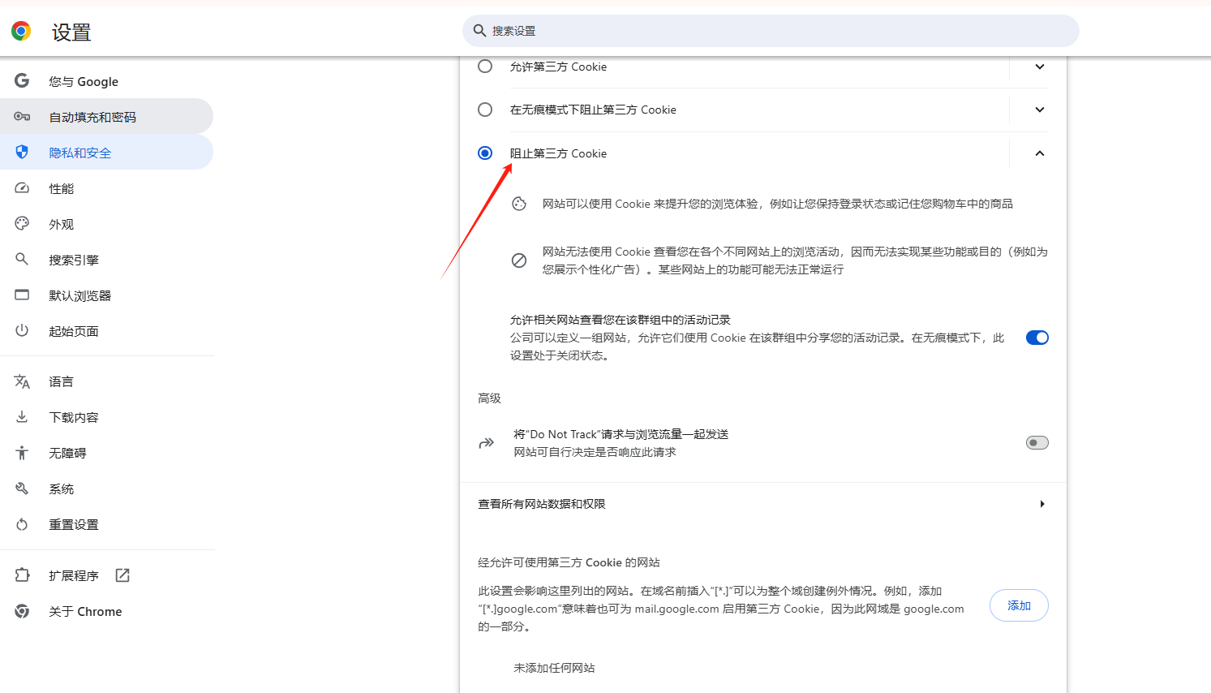Viewport: 1211px width, 693px height.
Task: Open 系统 sidebar item
Action: 106,489
